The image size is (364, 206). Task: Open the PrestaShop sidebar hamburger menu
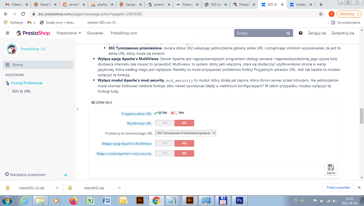[7, 33]
